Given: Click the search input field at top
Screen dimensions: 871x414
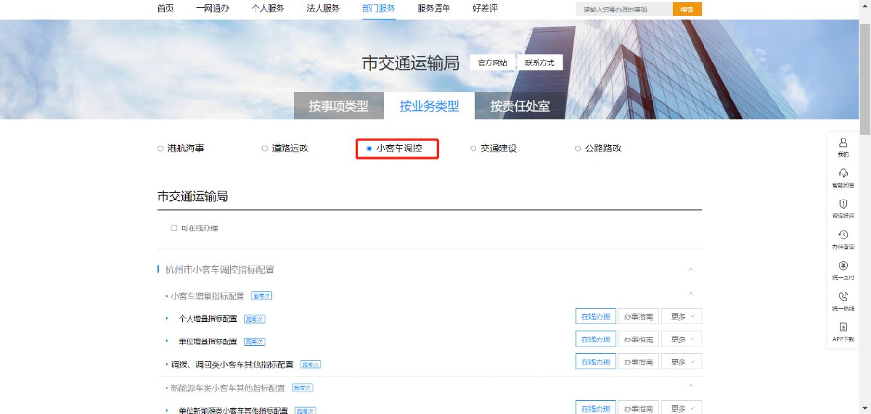Looking at the screenshot, I should click(x=623, y=9).
